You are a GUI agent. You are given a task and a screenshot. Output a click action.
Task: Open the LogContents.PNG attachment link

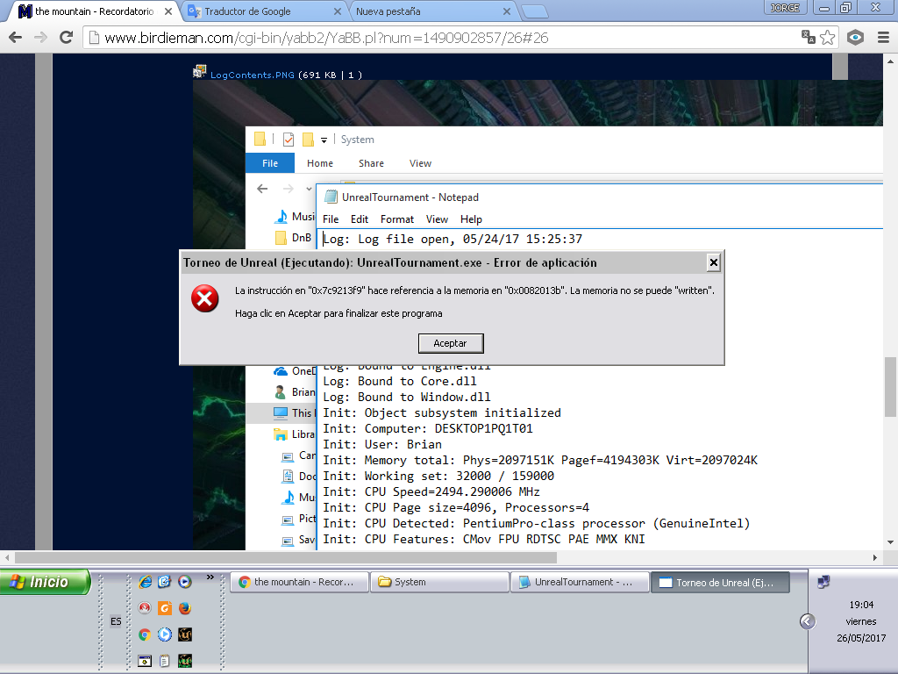252,75
